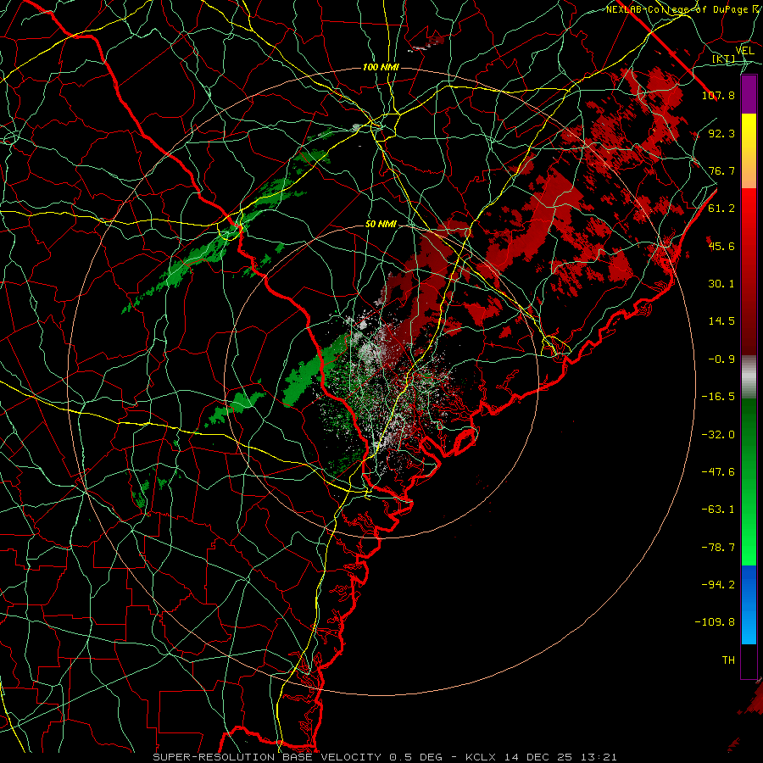Viewport: 763px width, 763px height.
Task: Click the -109.8 legend value
Action: click(715, 622)
